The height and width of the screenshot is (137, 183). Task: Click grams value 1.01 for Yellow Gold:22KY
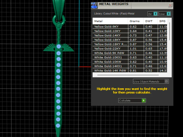point(133,49)
